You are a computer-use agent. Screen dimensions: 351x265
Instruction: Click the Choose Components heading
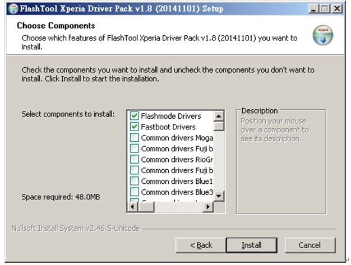[56, 26]
